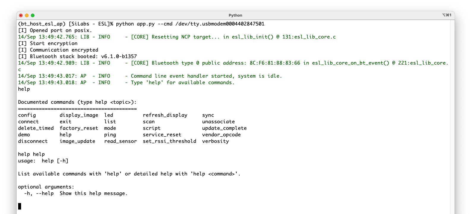Click the INFO tag on the CORE Bluetooth log line
The image size is (471, 214).
pyautogui.click(x=104, y=63)
